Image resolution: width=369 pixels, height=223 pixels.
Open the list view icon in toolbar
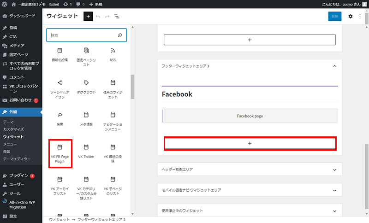pos(117,16)
